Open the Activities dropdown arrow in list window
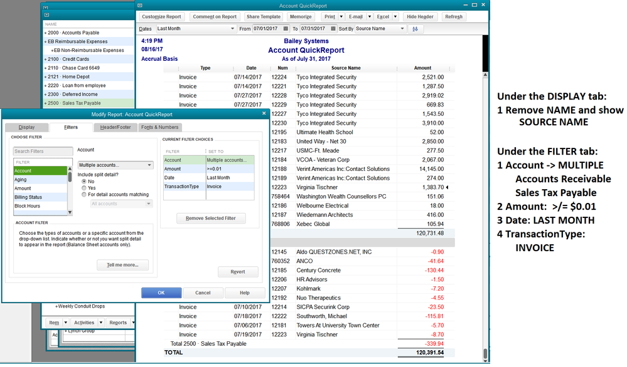Image resolution: width=627 pixels, height=367 pixels. [x=101, y=323]
